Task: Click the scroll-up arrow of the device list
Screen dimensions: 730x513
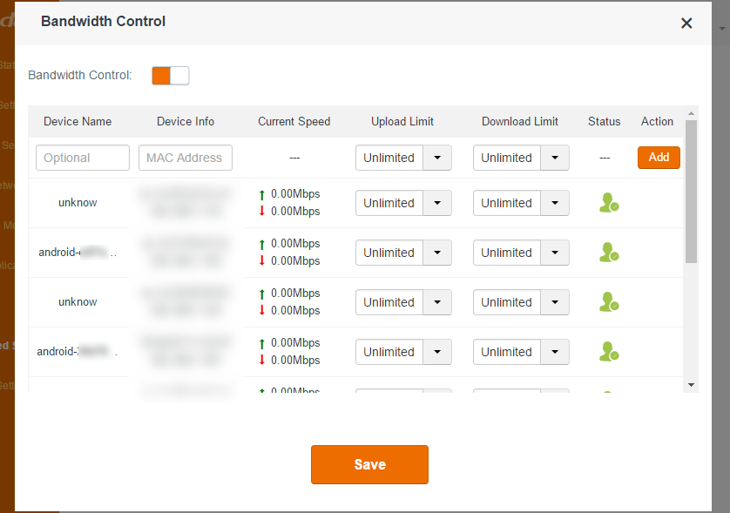Action: tap(692, 114)
